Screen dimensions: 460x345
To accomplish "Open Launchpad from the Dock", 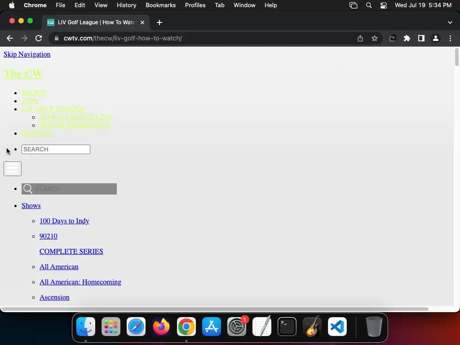I will click(111, 327).
